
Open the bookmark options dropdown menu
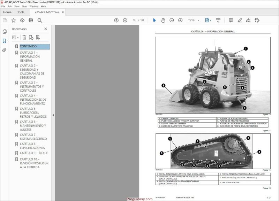pos(15,37)
